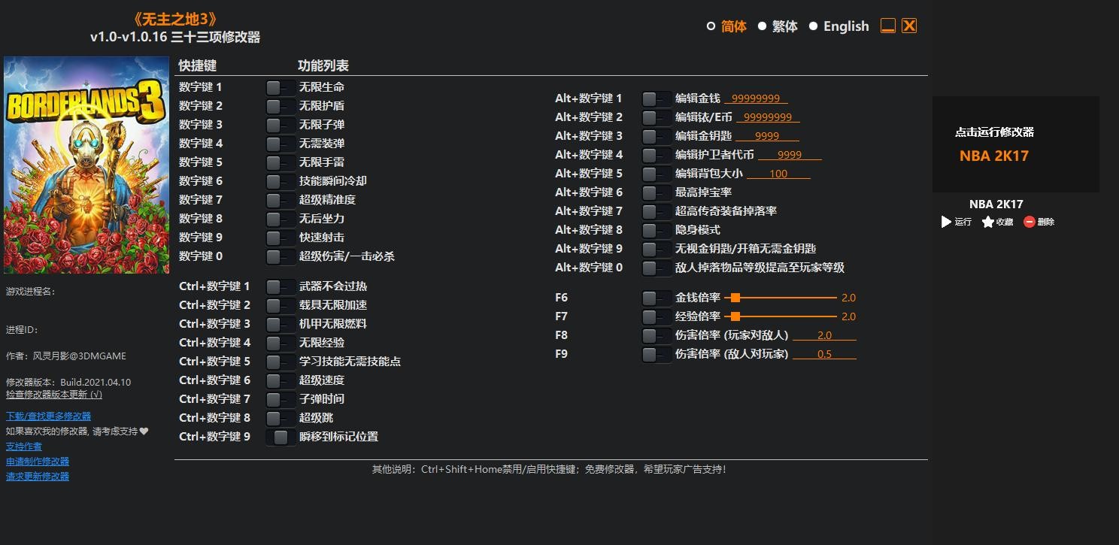Enable 无限子弹 switch

(280, 125)
